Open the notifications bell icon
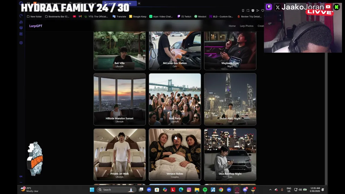345x194 pixels. pyautogui.click(x=323, y=190)
